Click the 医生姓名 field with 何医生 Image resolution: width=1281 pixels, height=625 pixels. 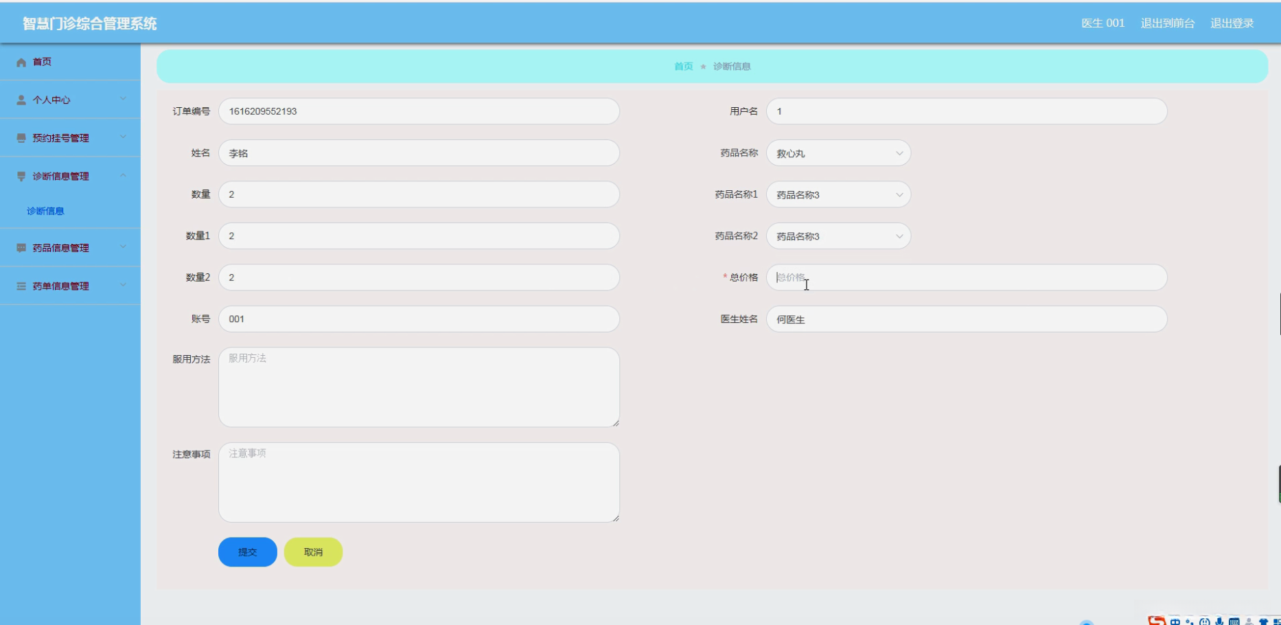[x=967, y=319]
